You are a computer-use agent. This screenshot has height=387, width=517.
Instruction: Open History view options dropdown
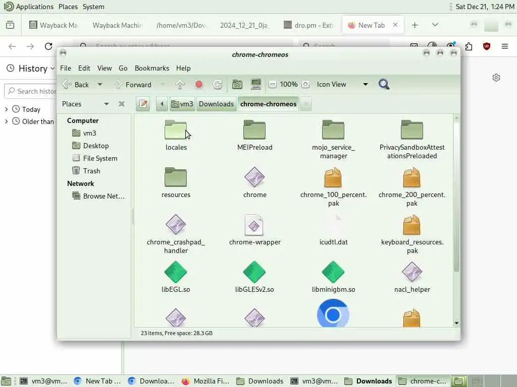pos(53,69)
